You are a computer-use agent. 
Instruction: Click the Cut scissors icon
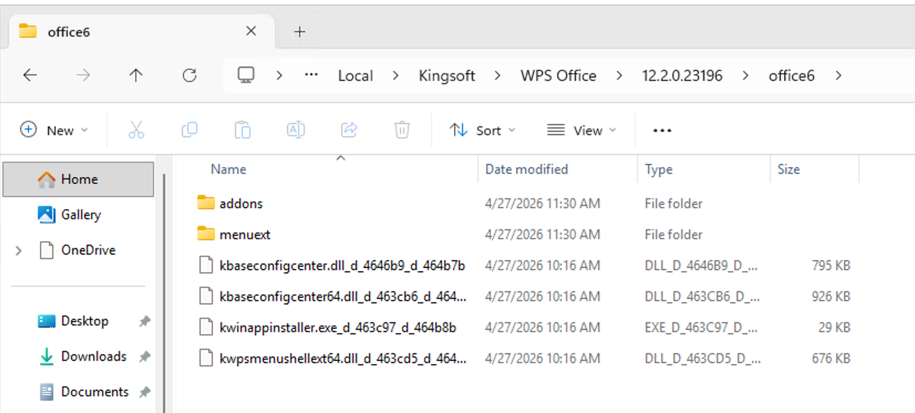(136, 130)
